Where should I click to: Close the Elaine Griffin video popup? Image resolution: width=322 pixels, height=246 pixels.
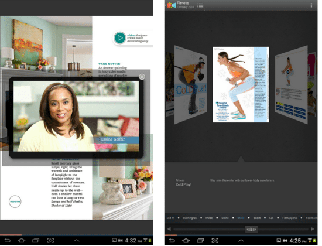pyautogui.click(x=142, y=77)
